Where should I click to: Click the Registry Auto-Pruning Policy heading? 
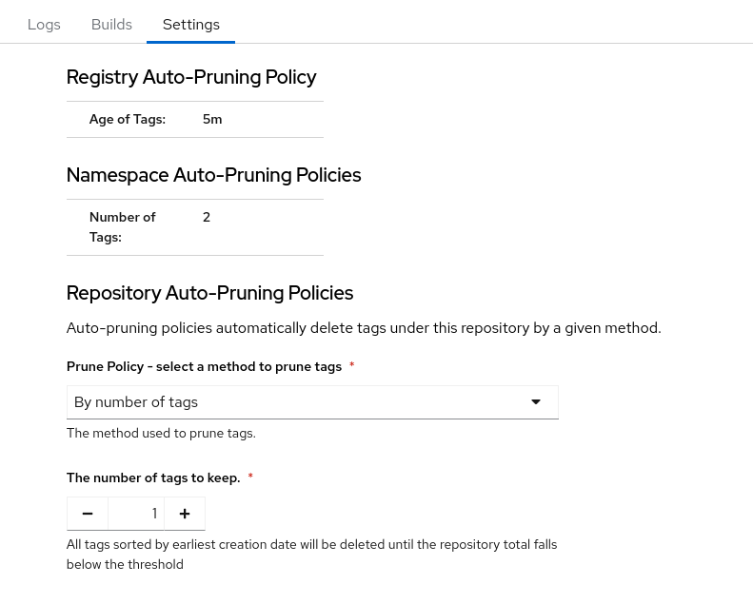(191, 77)
